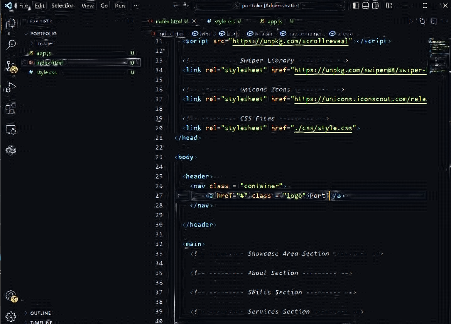Click the scrollreveal unpkg link
The height and width of the screenshot is (324, 451).
pyautogui.click(x=290, y=41)
